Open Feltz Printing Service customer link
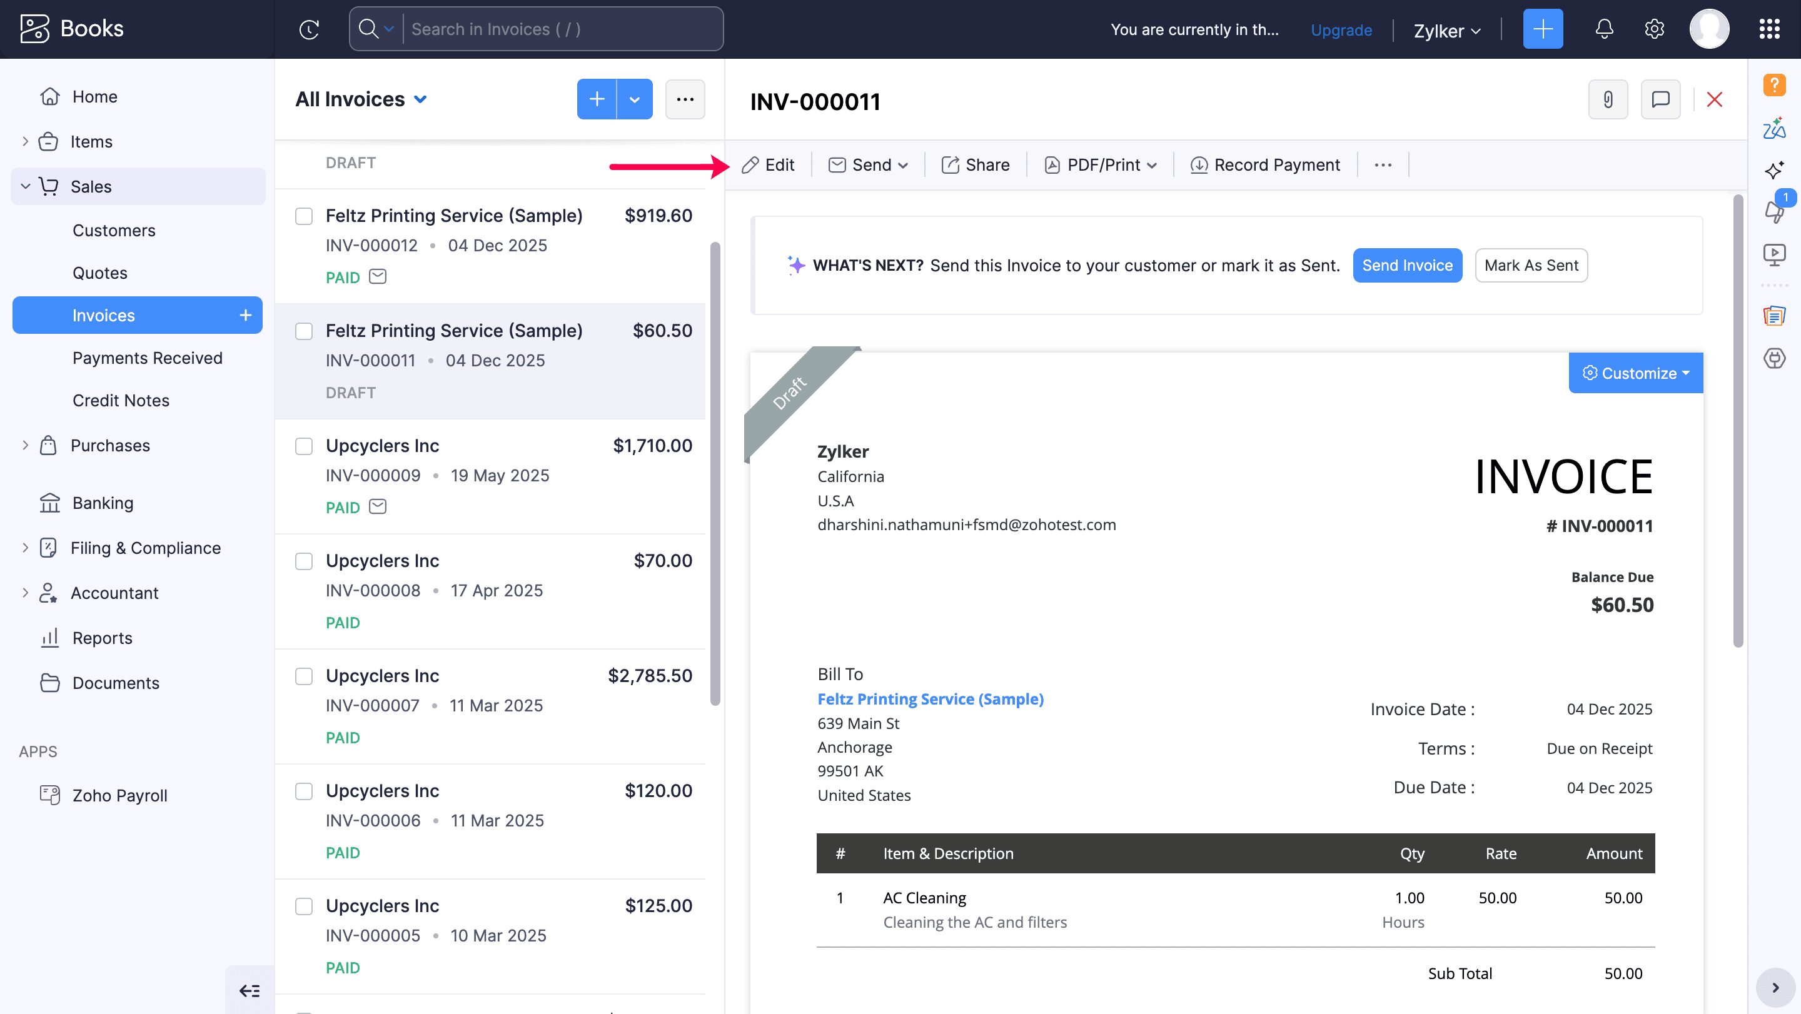The height and width of the screenshot is (1014, 1801). (930, 699)
